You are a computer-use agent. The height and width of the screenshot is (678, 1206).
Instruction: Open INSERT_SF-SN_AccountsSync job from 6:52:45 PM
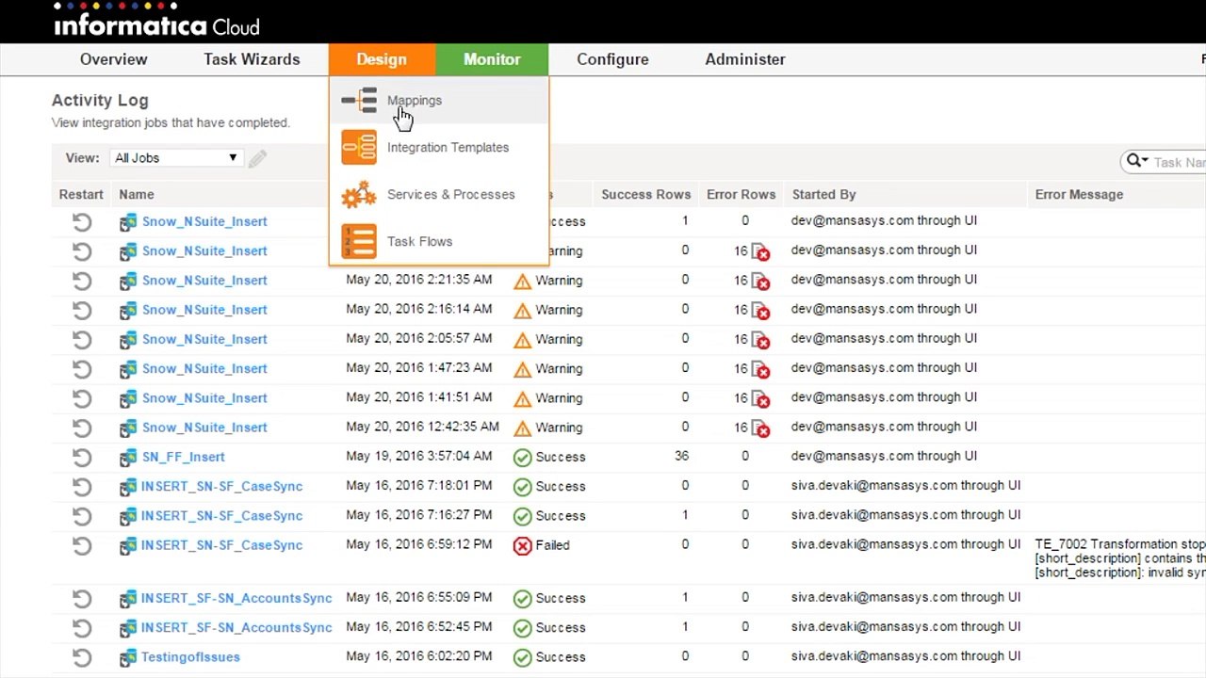[x=236, y=627]
